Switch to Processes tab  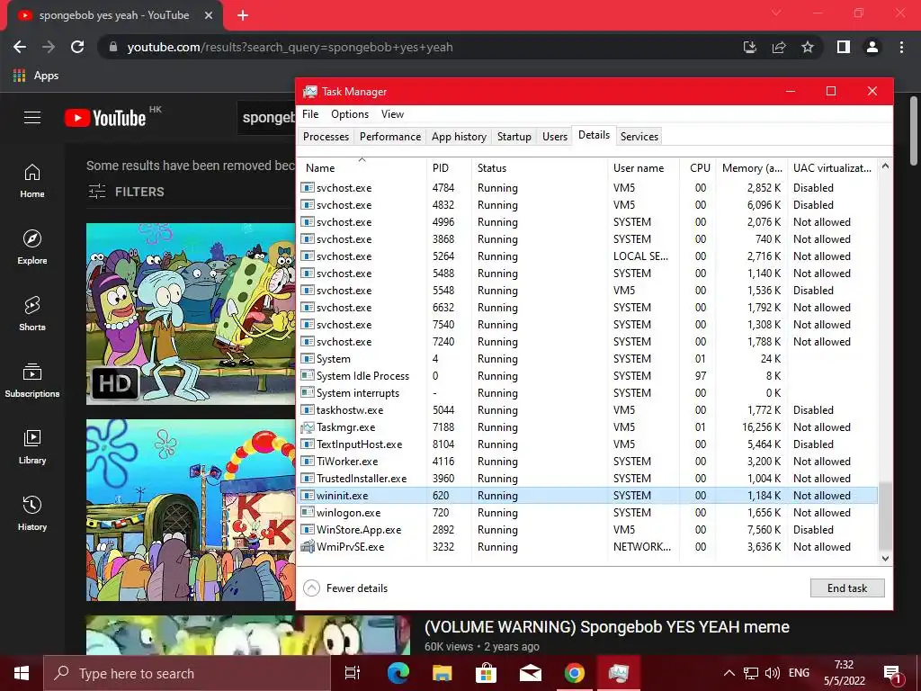coord(326,137)
